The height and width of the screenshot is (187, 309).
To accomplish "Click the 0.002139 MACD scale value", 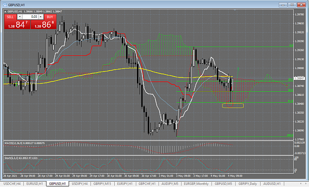I will click(300, 143).
